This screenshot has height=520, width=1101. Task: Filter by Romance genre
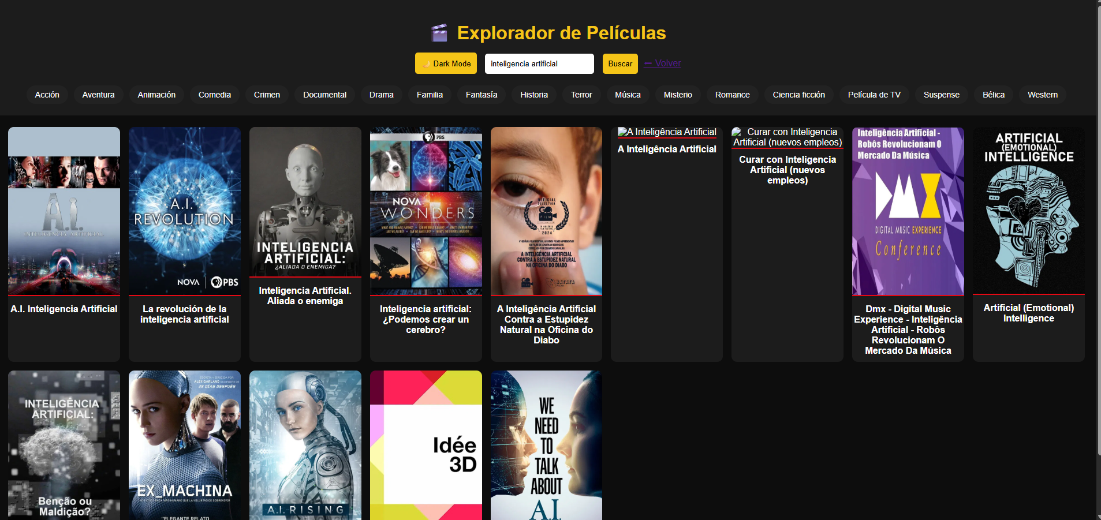click(733, 95)
